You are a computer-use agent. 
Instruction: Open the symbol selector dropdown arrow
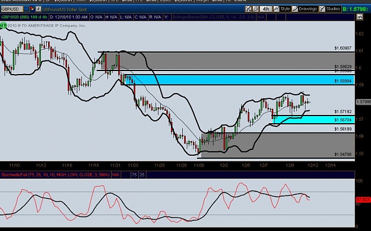coord(26,9)
